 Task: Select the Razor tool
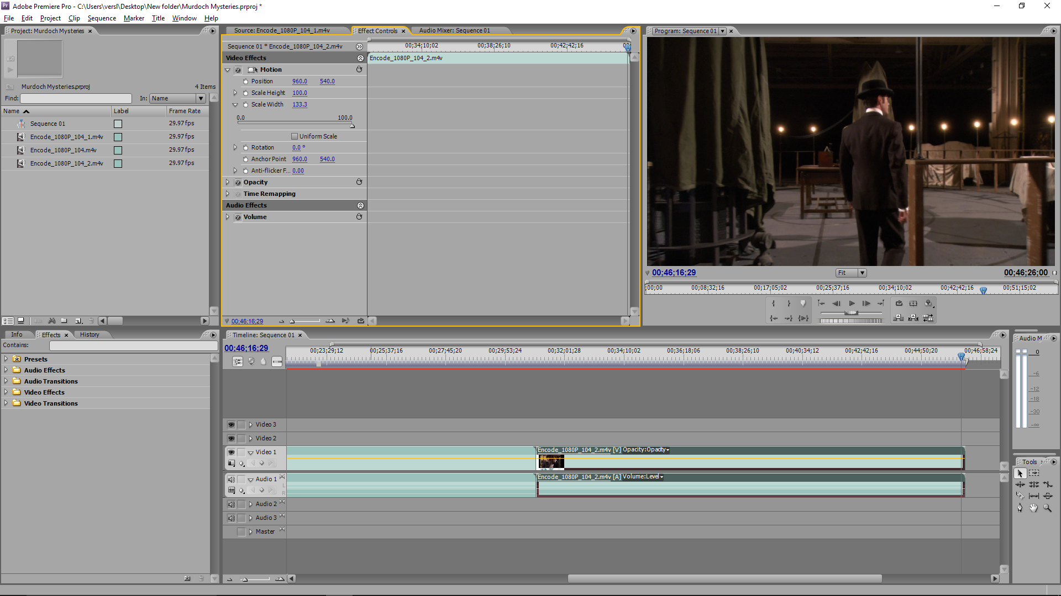tap(1021, 496)
